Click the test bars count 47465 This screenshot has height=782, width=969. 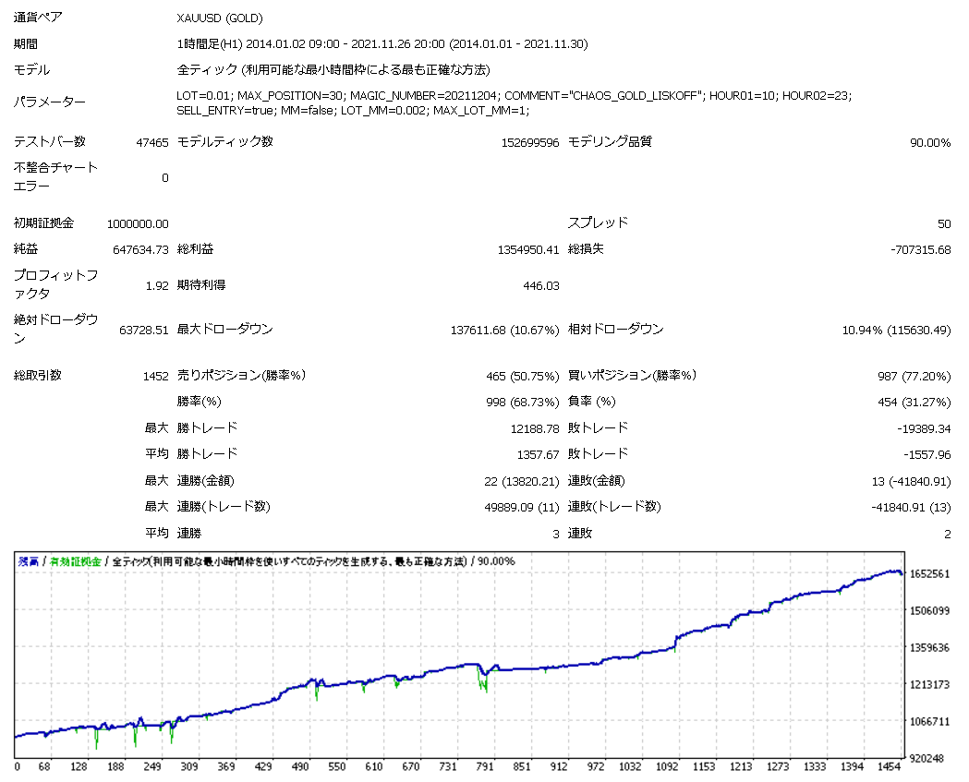click(x=151, y=142)
